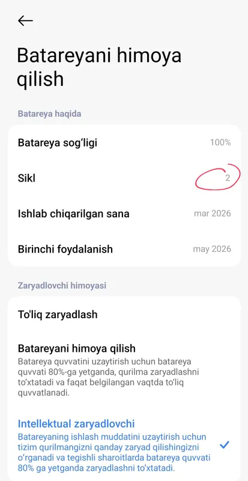Click the Zaryadlovchi himoyasi section header
The image size is (248, 481).
pos(62,286)
